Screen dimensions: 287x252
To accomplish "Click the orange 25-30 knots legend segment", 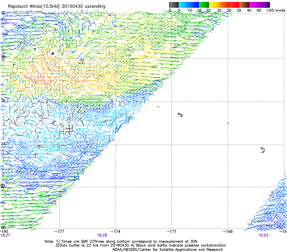I will coord(224,5).
